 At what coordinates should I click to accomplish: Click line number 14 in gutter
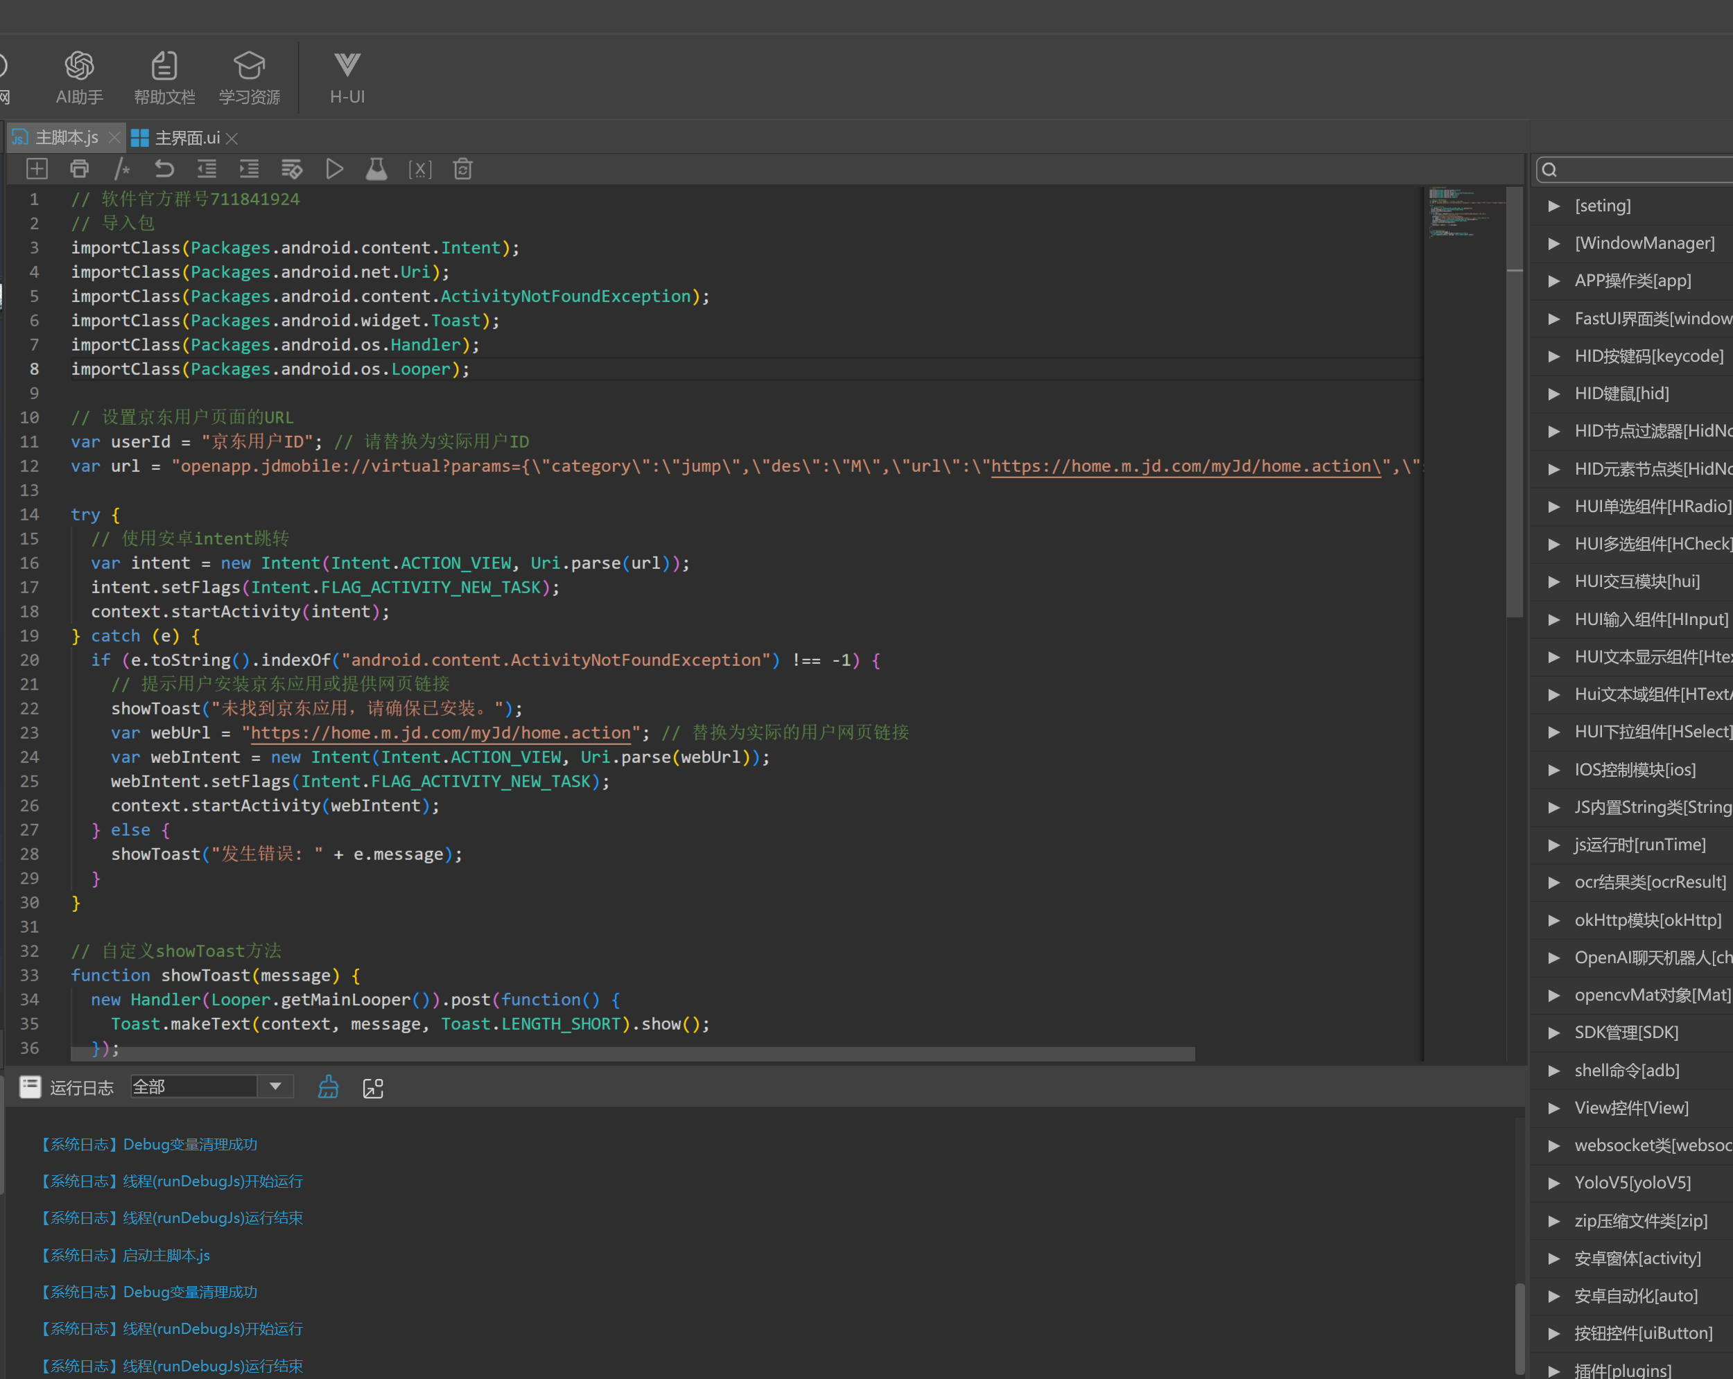[30, 514]
